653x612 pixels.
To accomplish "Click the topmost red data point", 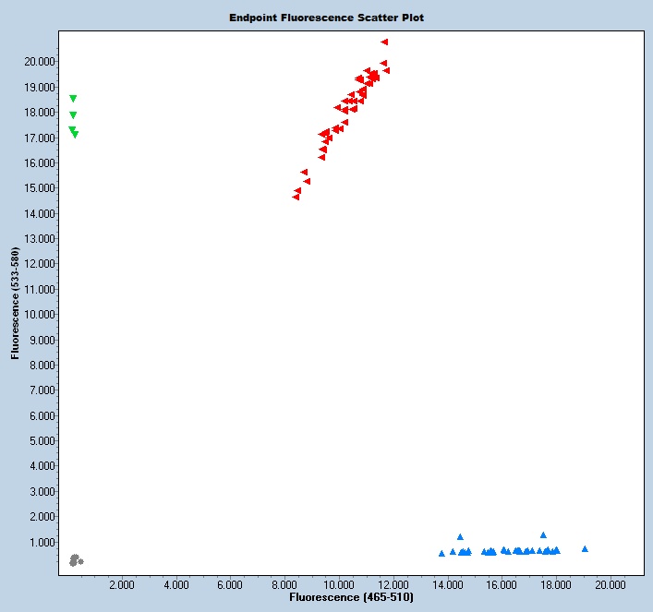I will pyautogui.click(x=384, y=42).
